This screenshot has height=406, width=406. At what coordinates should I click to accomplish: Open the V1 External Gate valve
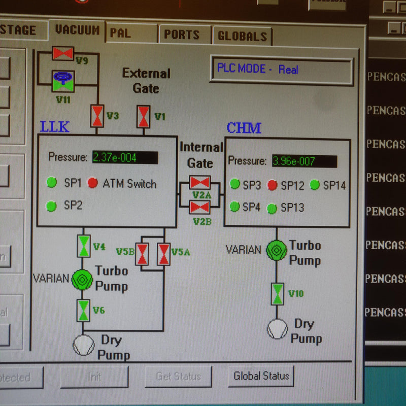(x=144, y=116)
